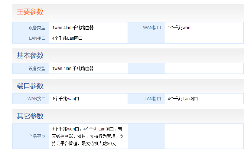Select 设备类型 label in 基本参数 table
Screen dimensions: 244x151
37,68
